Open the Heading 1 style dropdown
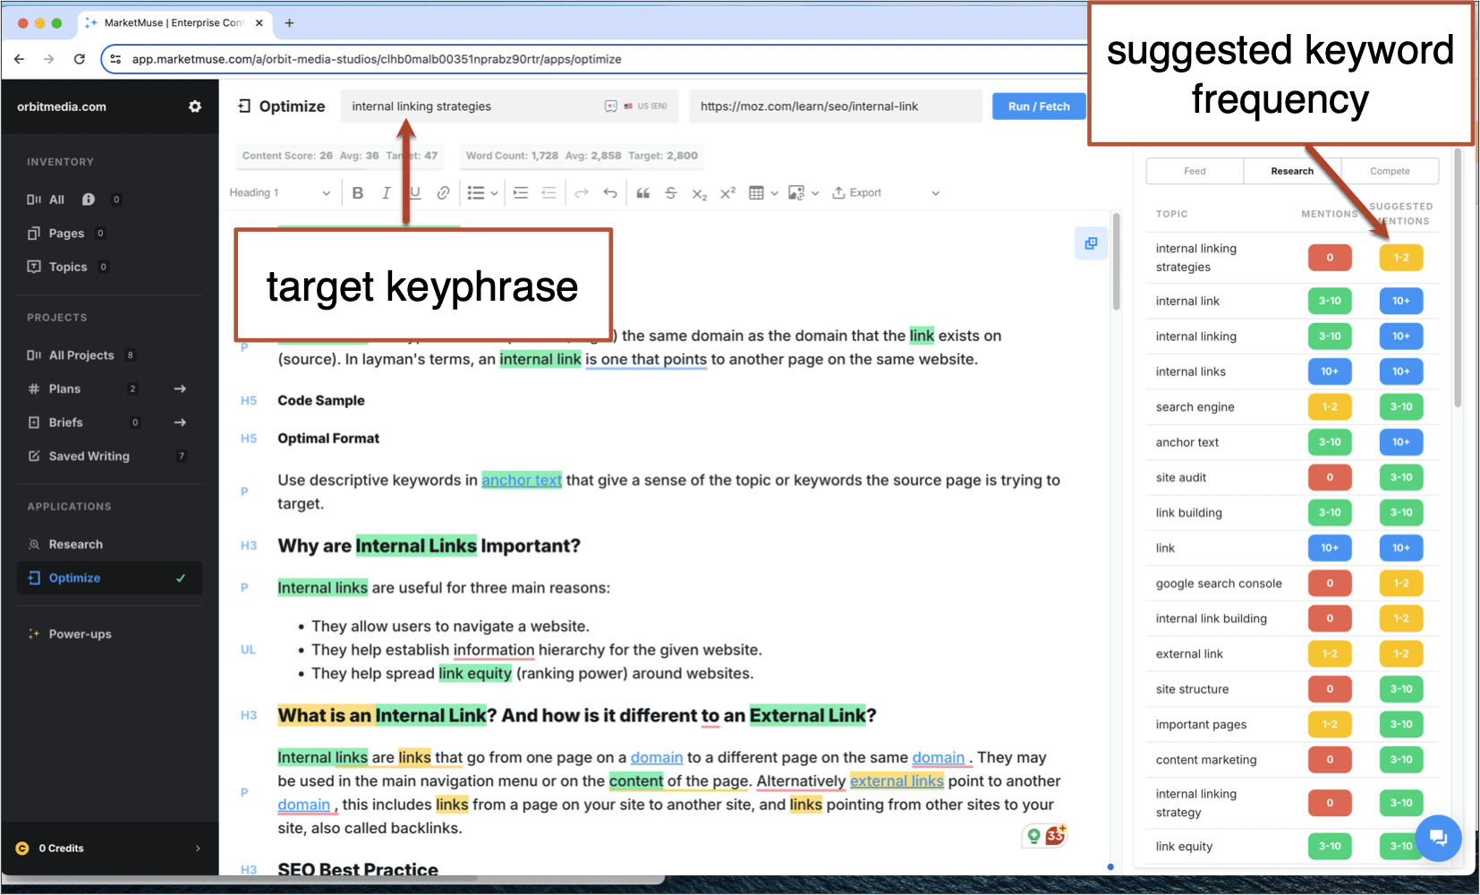Viewport: 1480px width, 895px height. (281, 192)
